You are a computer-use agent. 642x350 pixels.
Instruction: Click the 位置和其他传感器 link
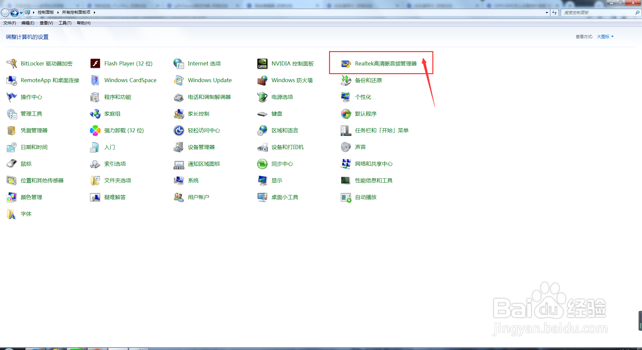(x=42, y=180)
